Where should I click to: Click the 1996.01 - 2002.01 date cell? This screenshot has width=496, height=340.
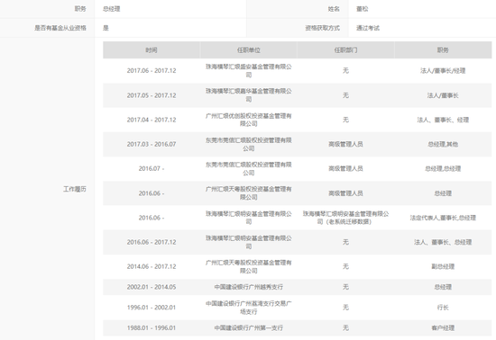(x=152, y=308)
